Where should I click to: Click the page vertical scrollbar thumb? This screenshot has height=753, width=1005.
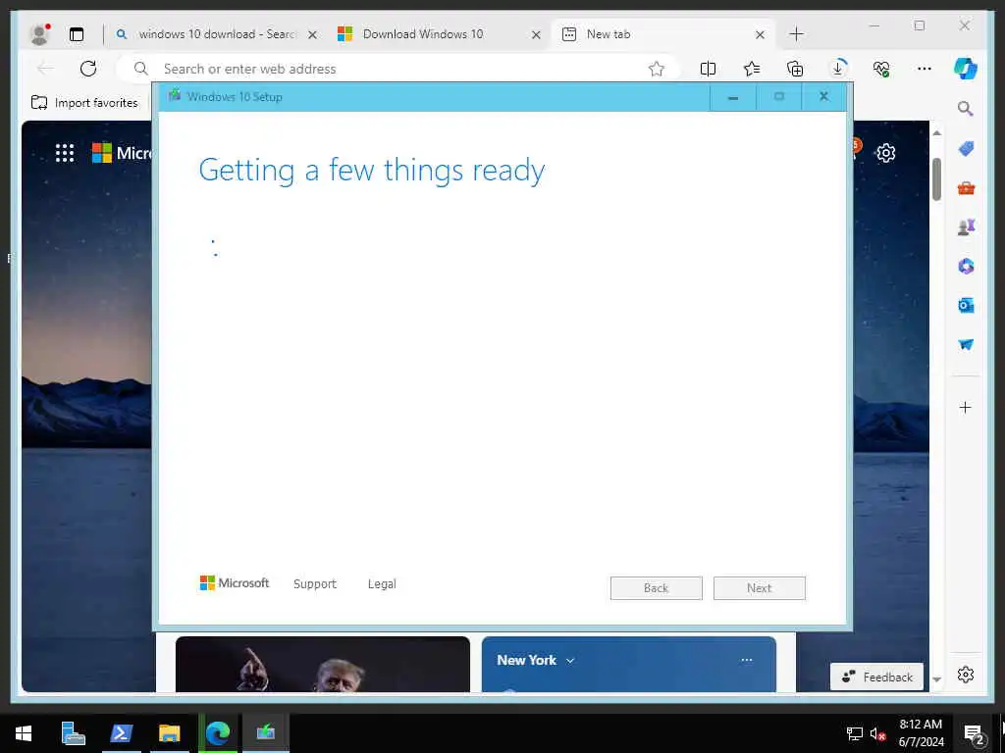pyautogui.click(x=936, y=179)
